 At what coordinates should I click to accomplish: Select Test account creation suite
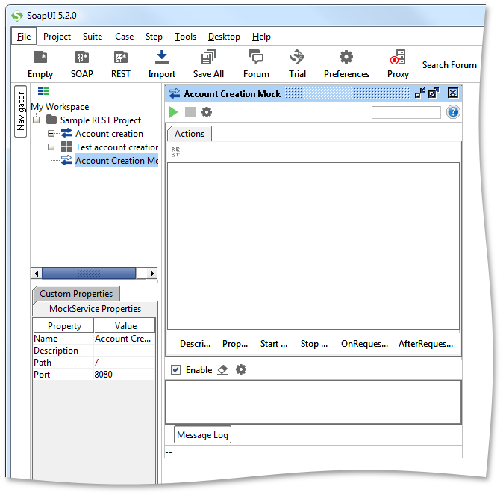tap(116, 147)
